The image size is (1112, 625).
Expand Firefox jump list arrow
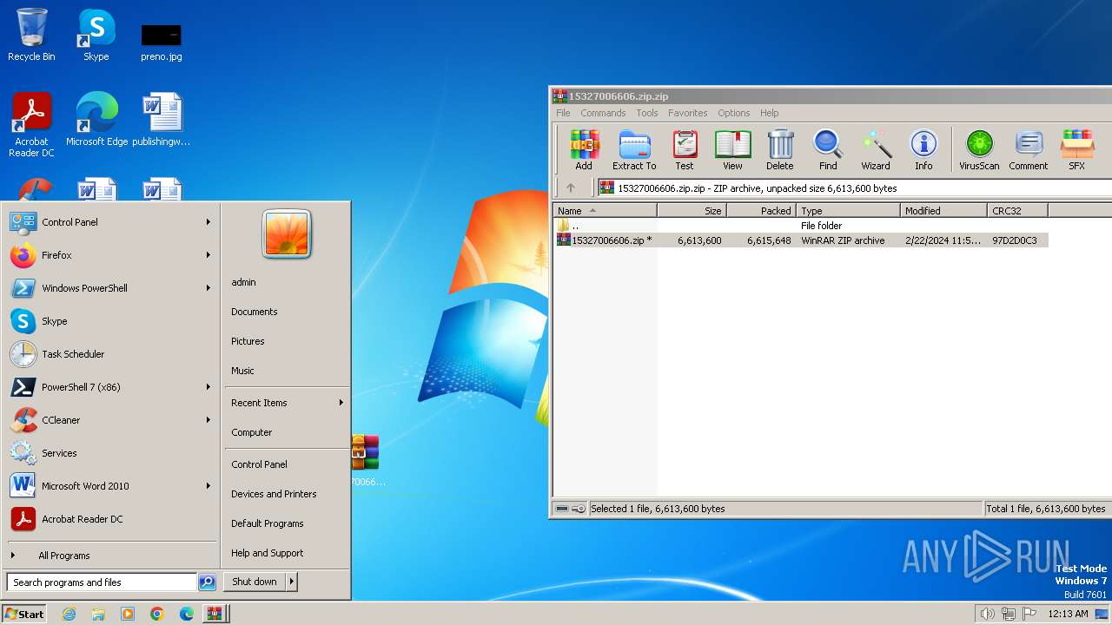208,255
